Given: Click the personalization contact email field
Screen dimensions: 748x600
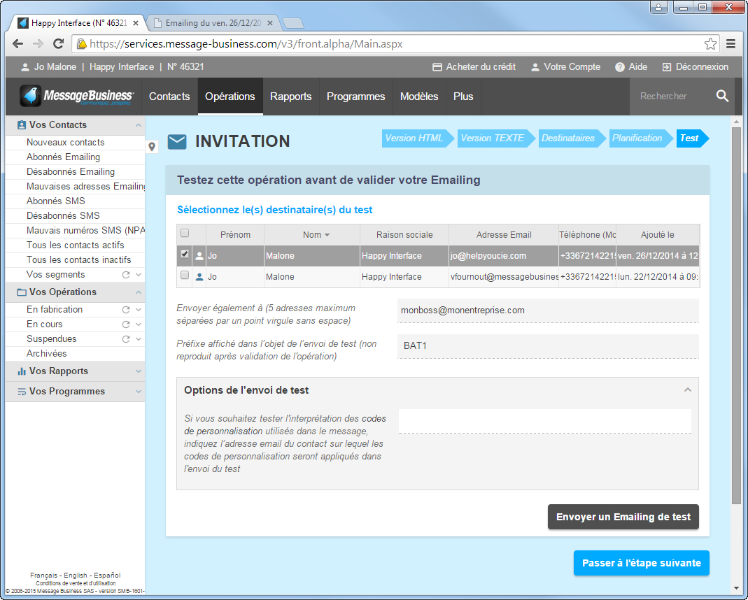Looking at the screenshot, I should click(544, 421).
